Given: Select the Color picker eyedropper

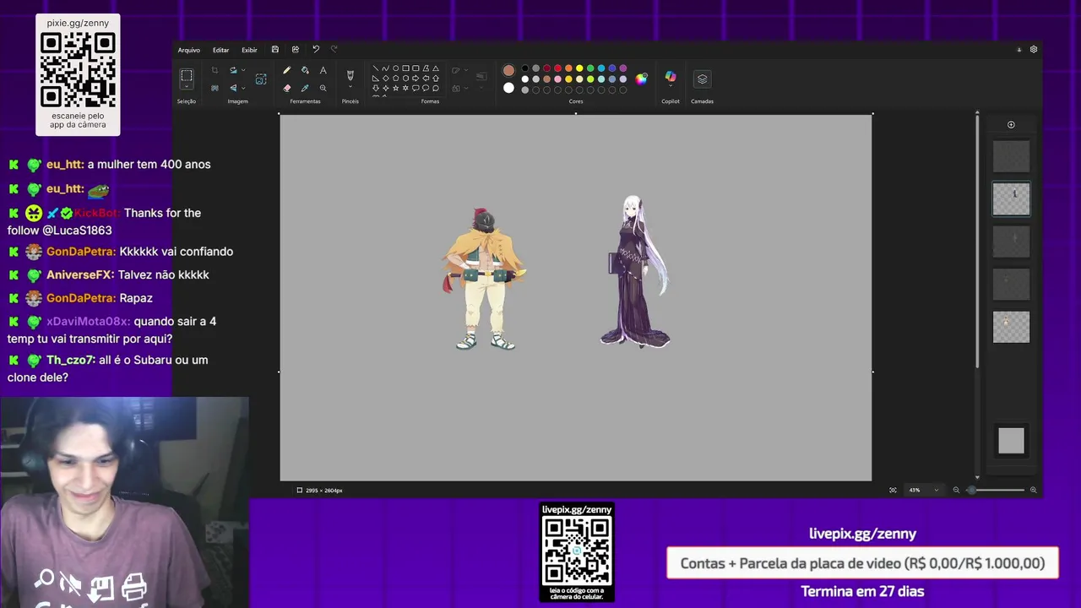Looking at the screenshot, I should point(305,88).
